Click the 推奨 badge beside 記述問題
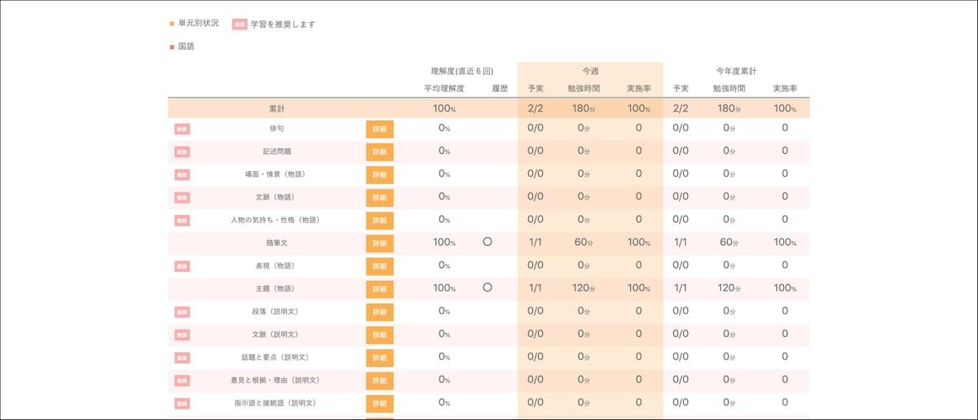978x420 pixels. pyautogui.click(x=182, y=151)
